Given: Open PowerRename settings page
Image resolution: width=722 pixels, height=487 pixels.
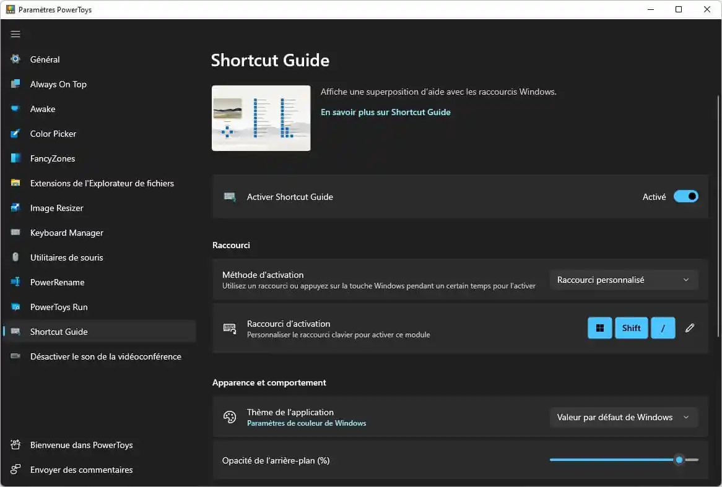Looking at the screenshot, I should click(x=100, y=282).
